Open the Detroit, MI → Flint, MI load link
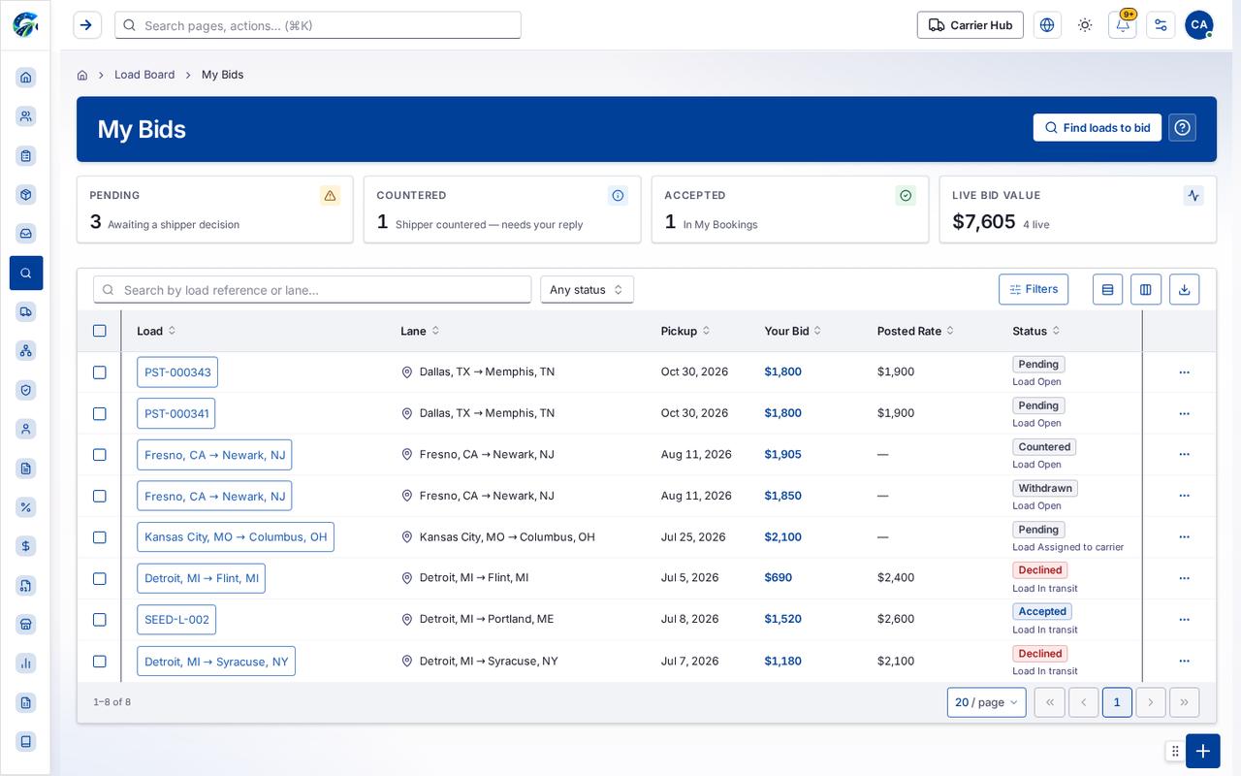 (202, 578)
